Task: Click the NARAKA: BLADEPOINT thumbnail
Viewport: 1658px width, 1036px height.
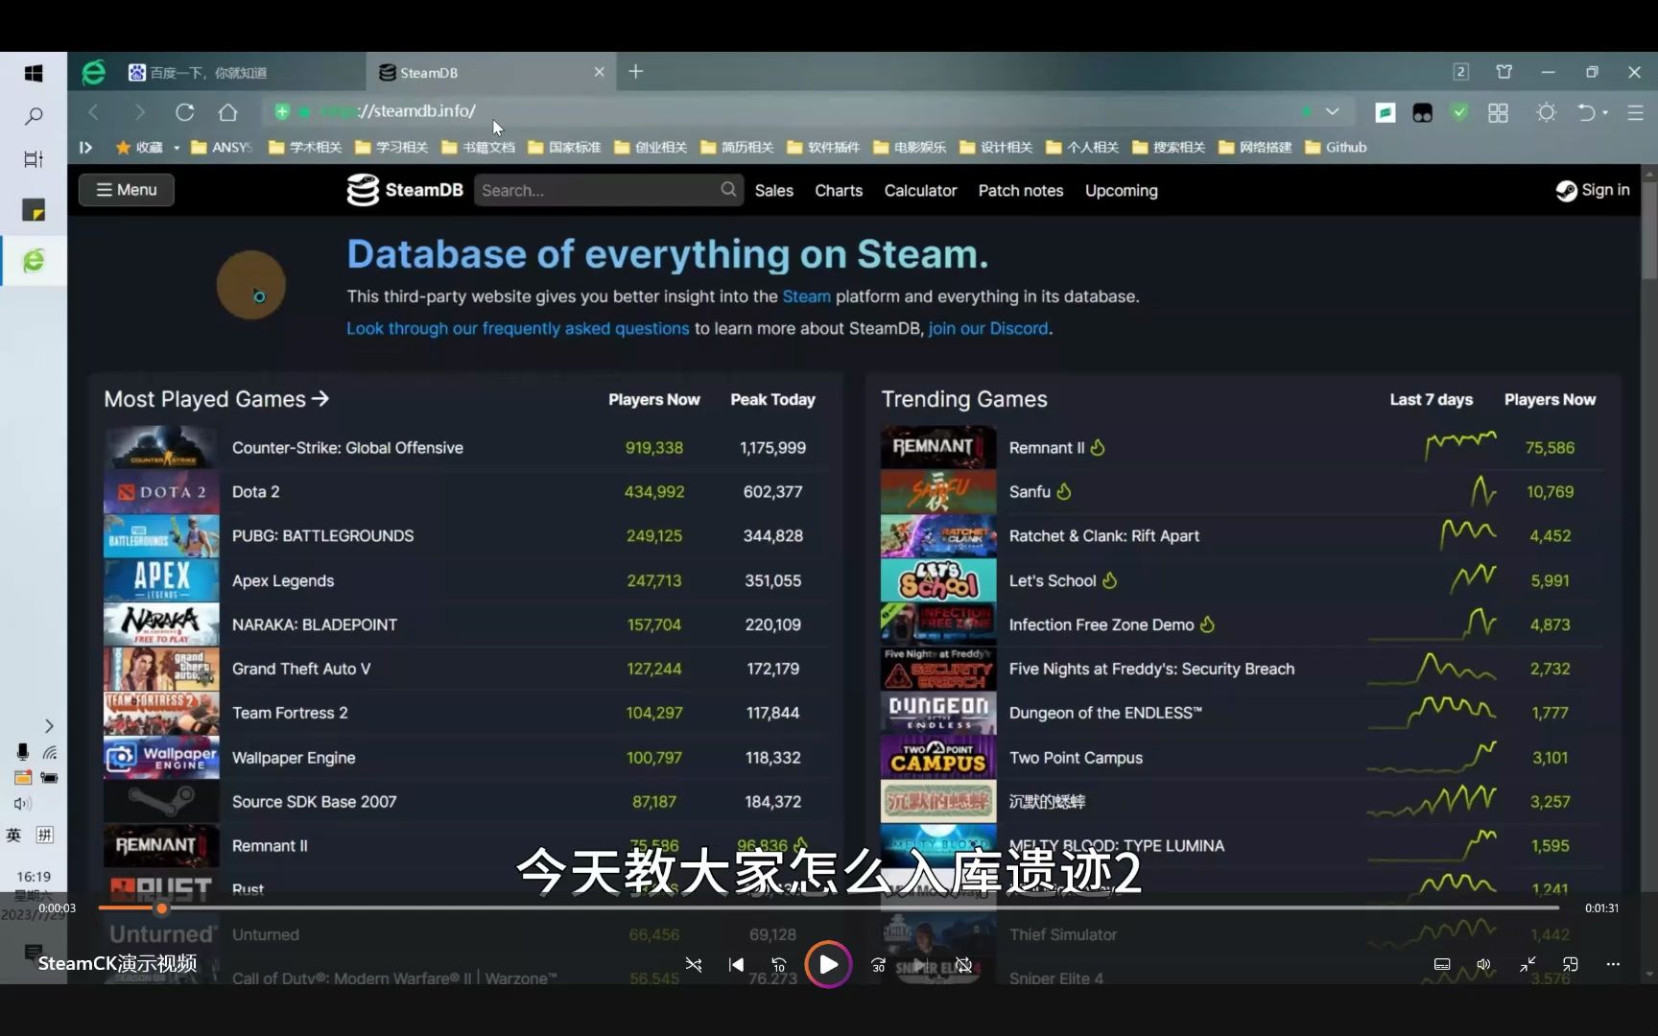Action: 161,624
